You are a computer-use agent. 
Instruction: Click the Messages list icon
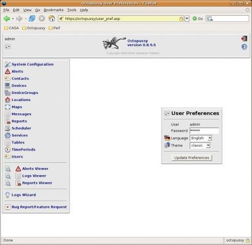[x=8, y=114]
